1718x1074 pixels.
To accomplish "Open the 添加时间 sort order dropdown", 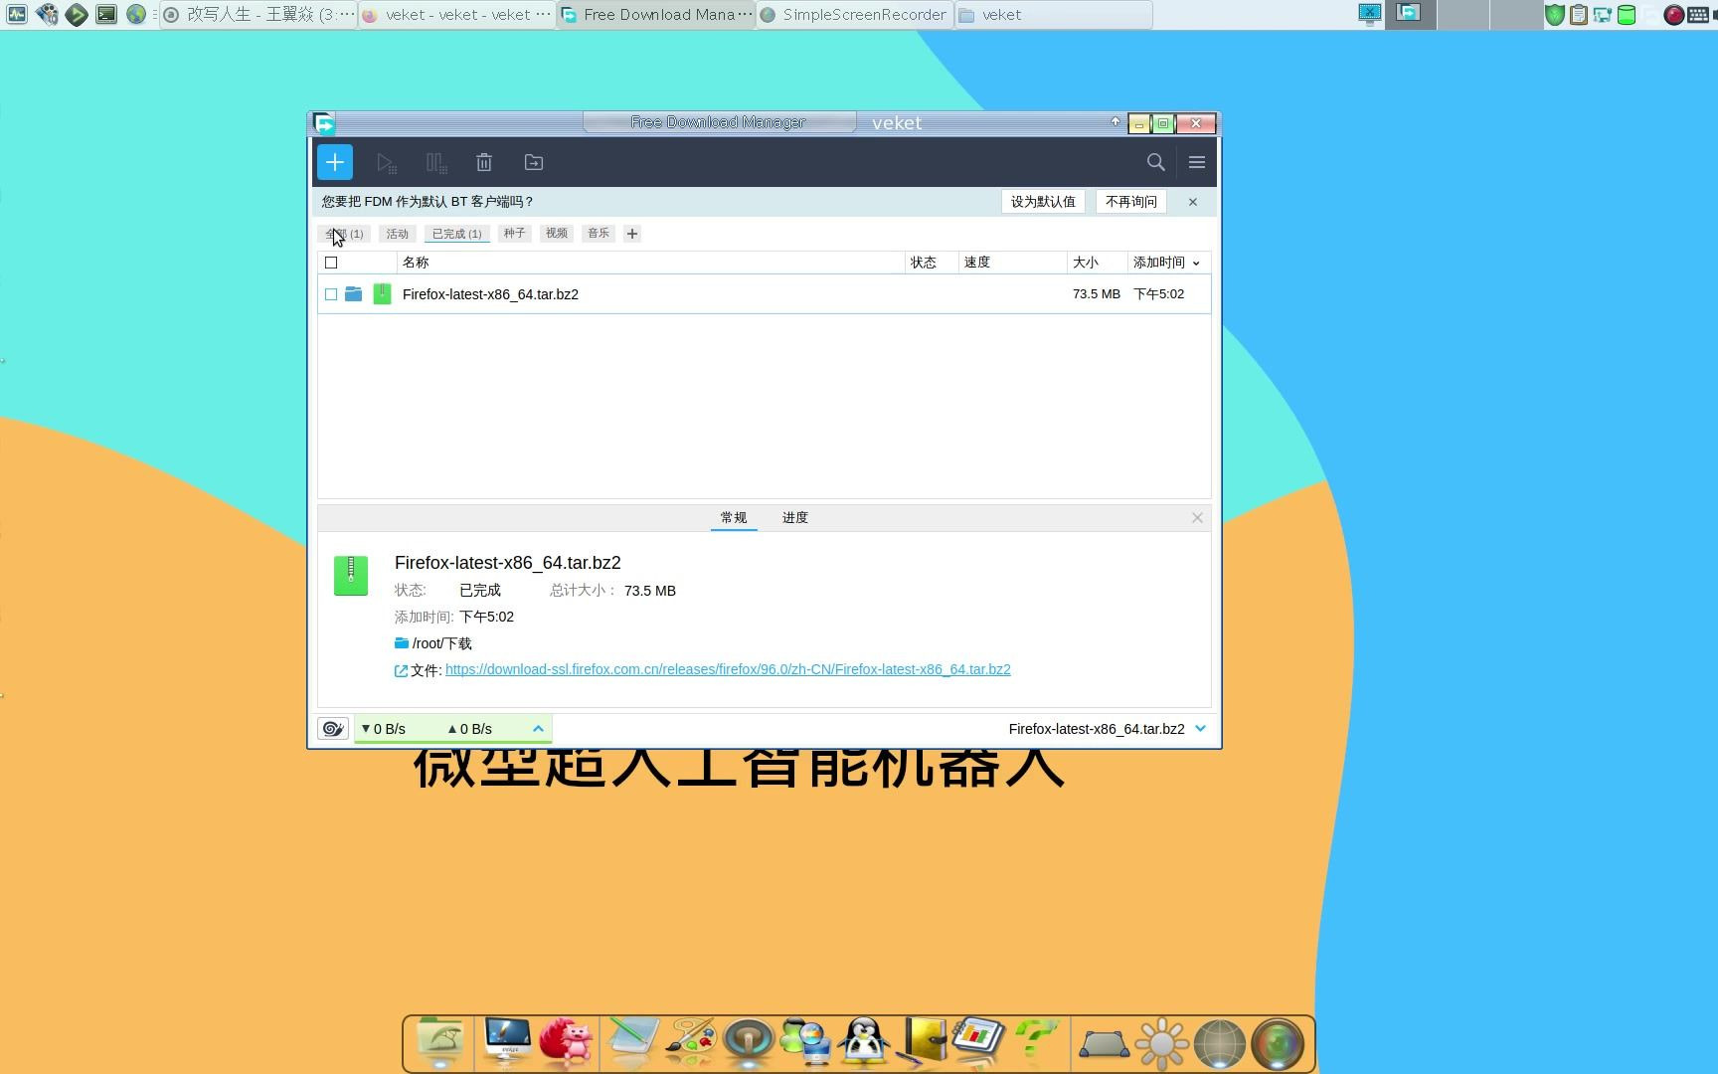I will pyautogui.click(x=1196, y=263).
